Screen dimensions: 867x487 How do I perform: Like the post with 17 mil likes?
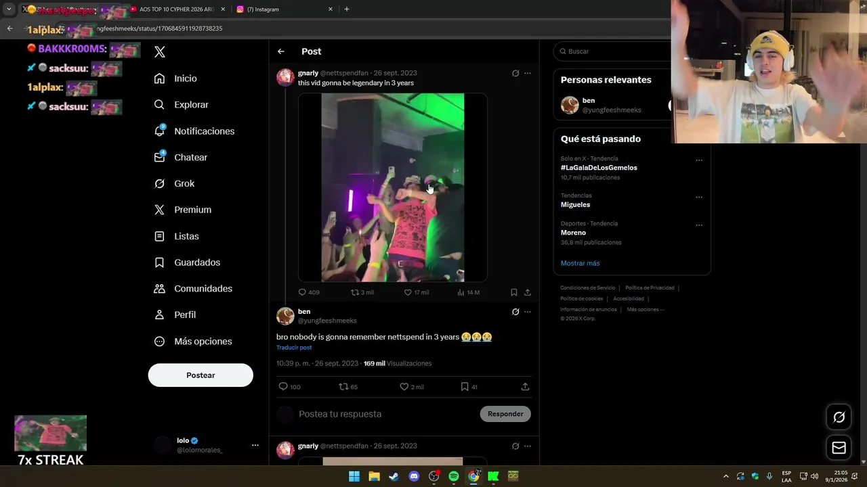point(416,292)
